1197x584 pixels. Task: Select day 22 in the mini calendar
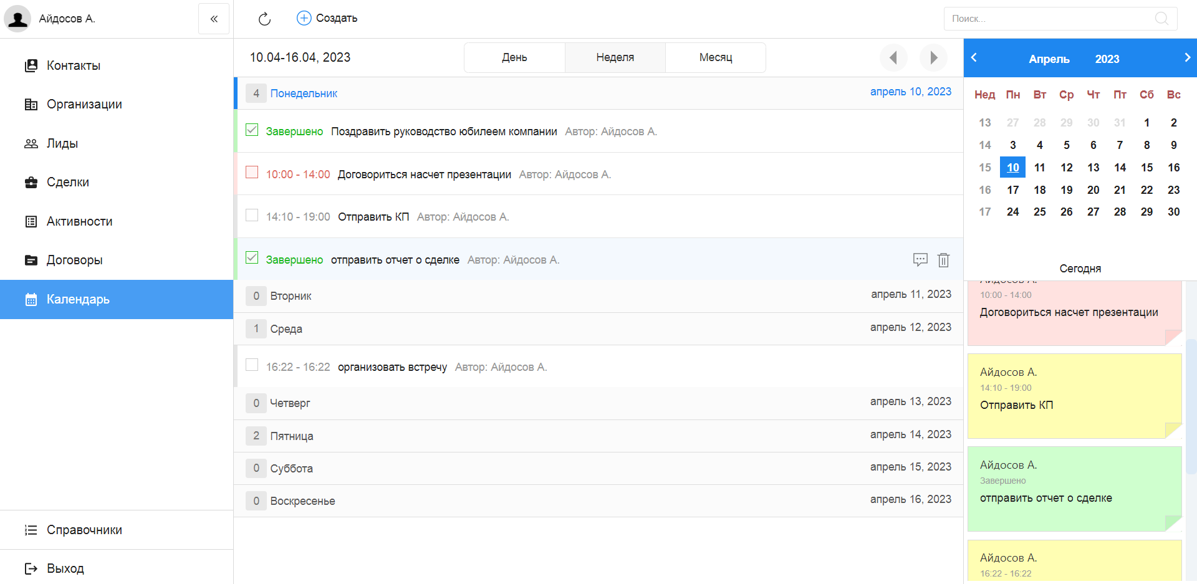coord(1147,190)
